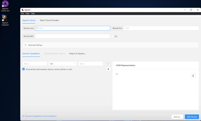This screenshot has height=121, width=201.
Task: Maximize the Appium window
Action: coord(191,10)
